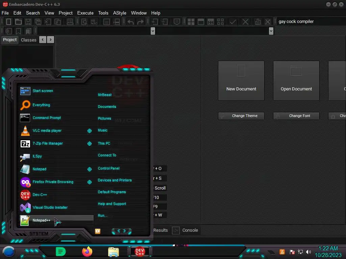The height and width of the screenshot is (259, 346).
Task: Click the Stop execution X toolbar icon
Action: [x=245, y=22]
